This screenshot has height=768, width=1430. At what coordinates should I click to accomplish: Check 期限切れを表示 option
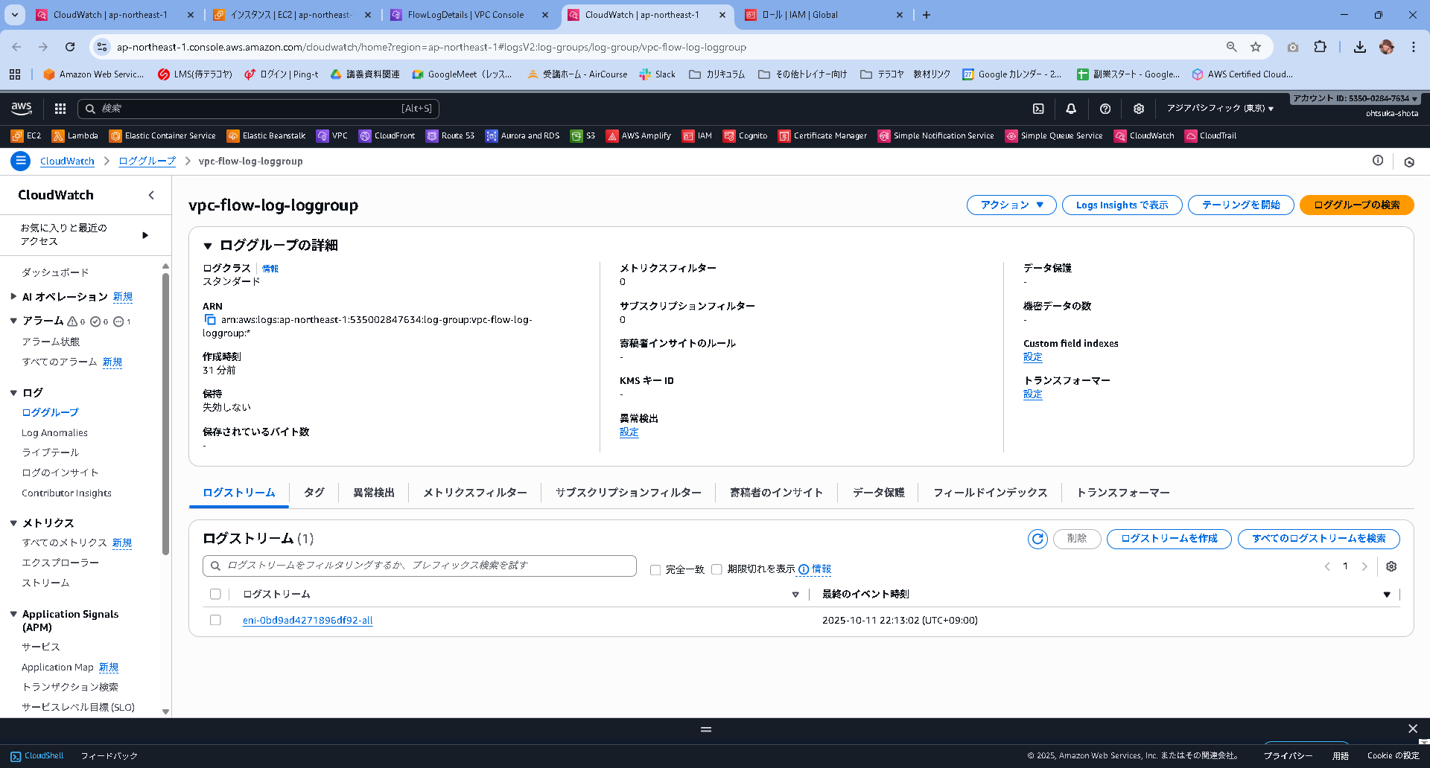(716, 569)
